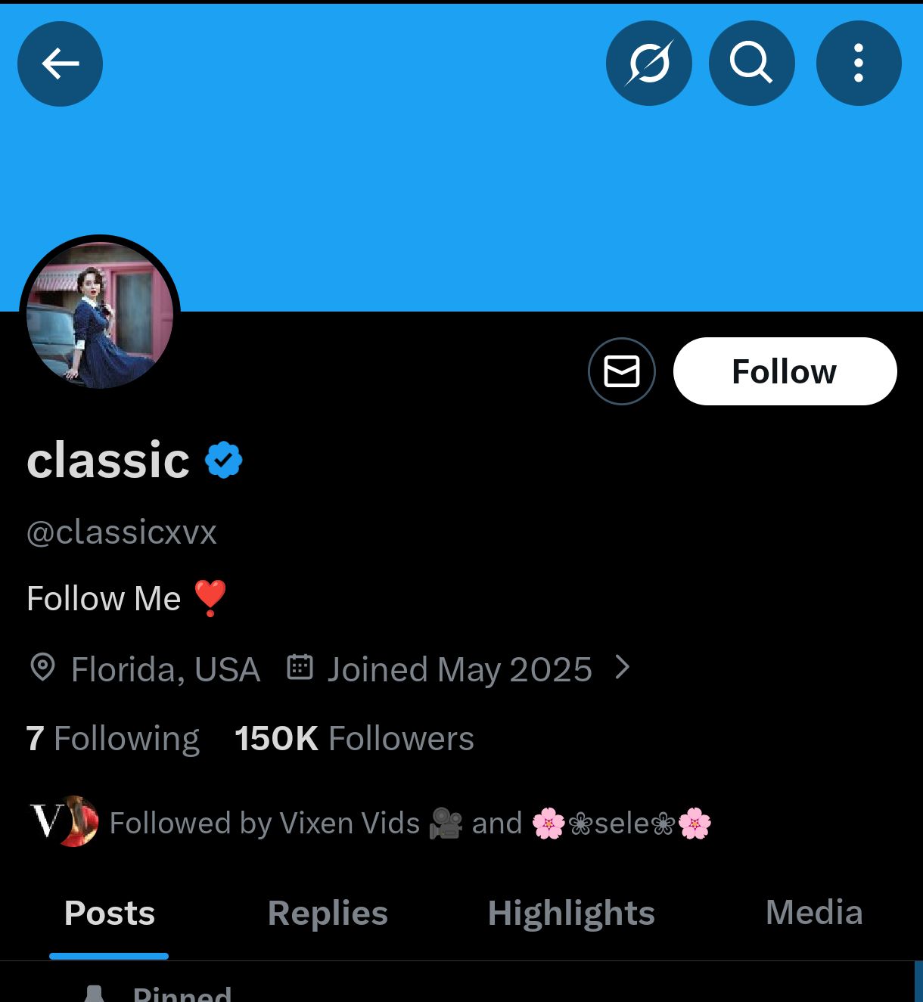Open Grok via the slashed-circle icon
The height and width of the screenshot is (1002, 923).
click(x=648, y=64)
